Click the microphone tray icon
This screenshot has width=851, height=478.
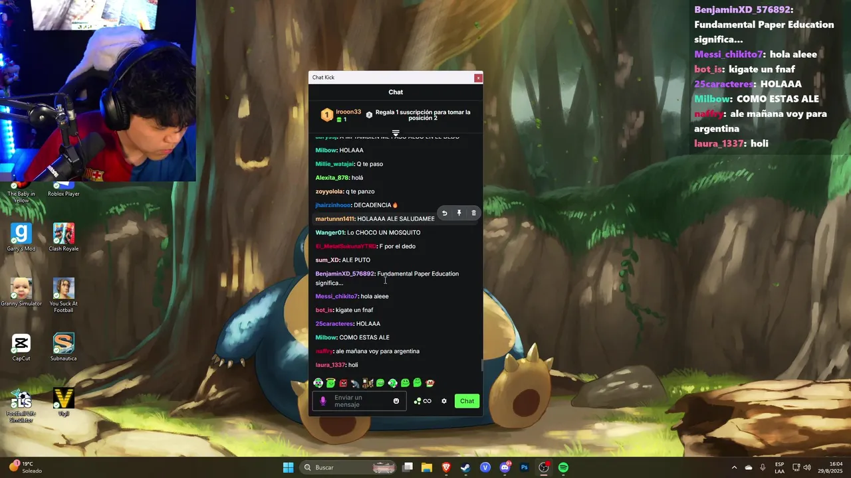[763, 467]
